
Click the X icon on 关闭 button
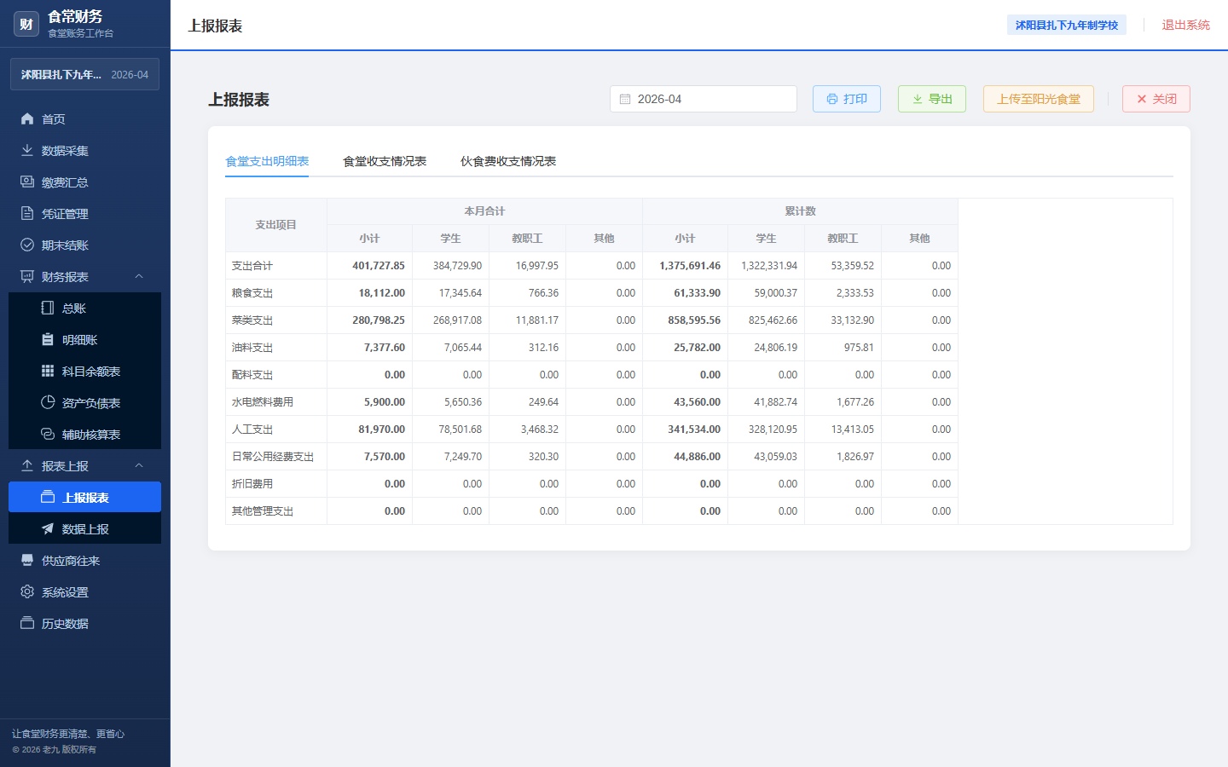tap(1142, 99)
